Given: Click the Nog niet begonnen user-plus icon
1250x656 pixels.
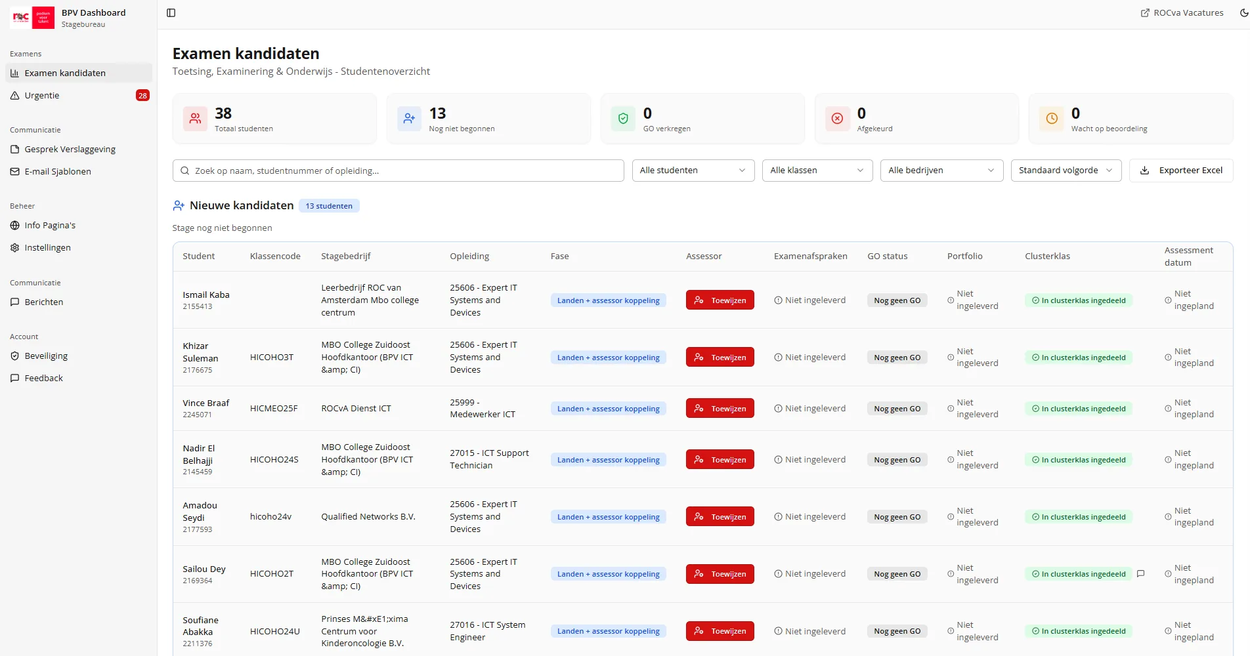Looking at the screenshot, I should tap(409, 119).
